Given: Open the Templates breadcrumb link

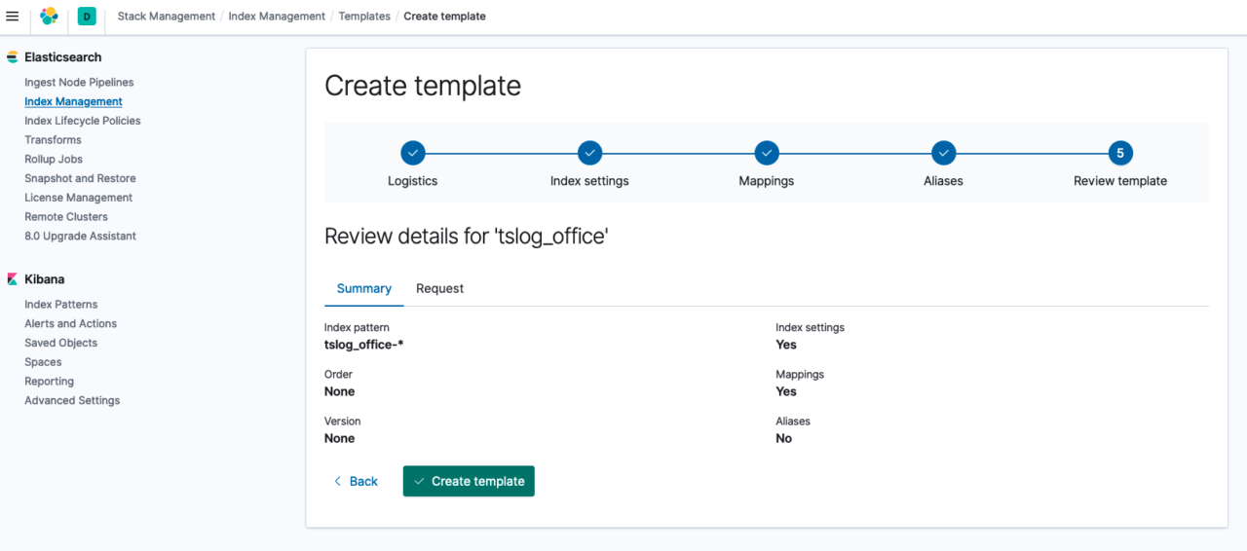Looking at the screenshot, I should point(364,17).
